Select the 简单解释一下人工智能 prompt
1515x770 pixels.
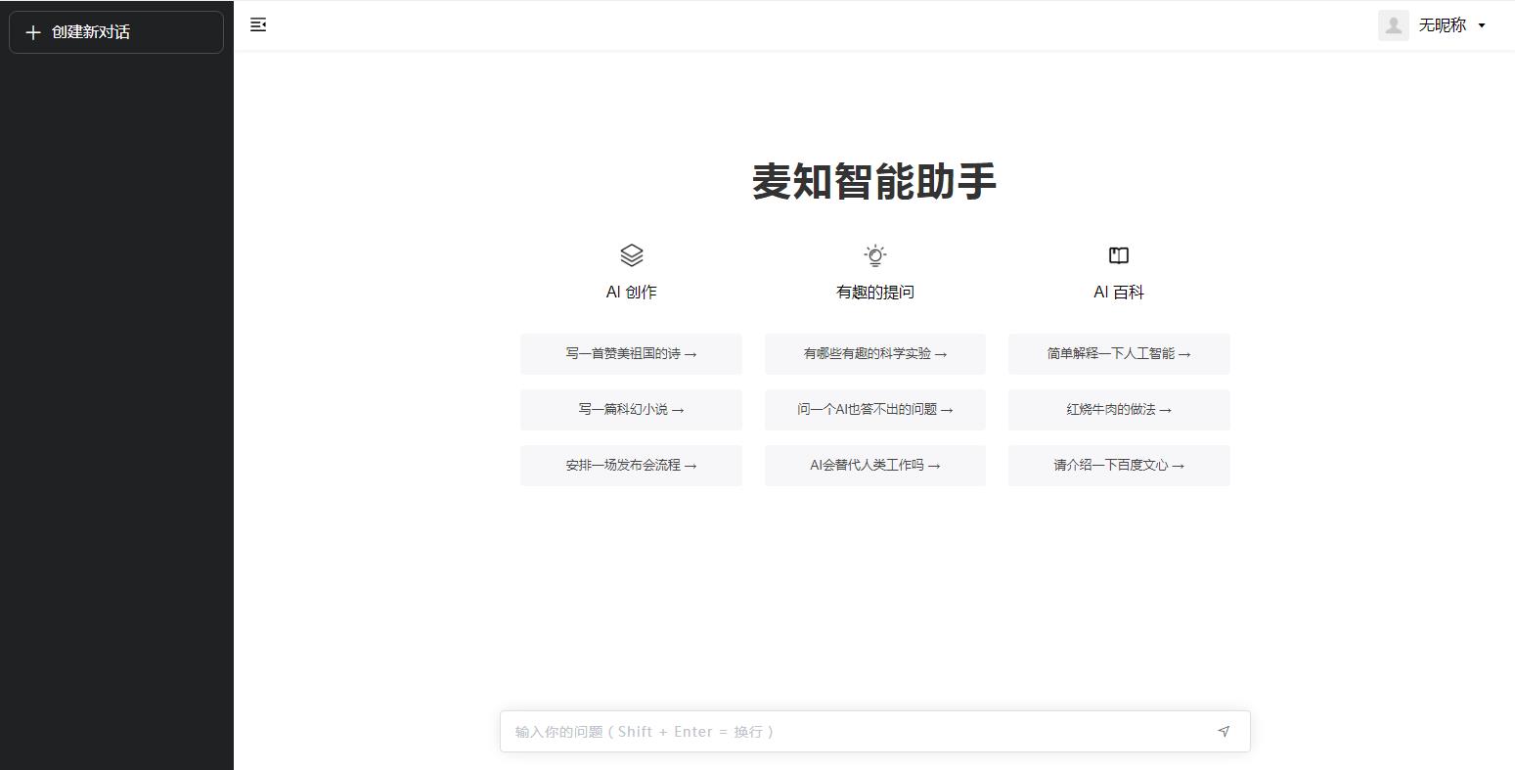(1118, 354)
